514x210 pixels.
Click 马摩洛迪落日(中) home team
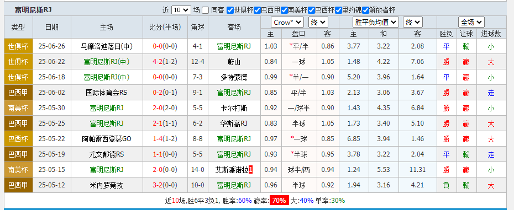point(107,46)
